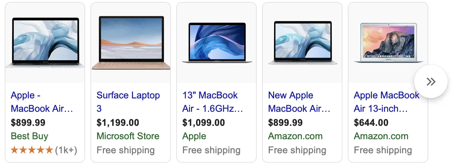
Task: Click the $1,199.00 price
Action: (118, 122)
